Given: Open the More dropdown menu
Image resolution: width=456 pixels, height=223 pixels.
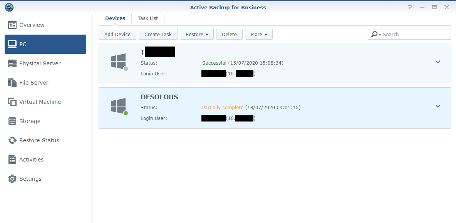Looking at the screenshot, I should [259, 34].
